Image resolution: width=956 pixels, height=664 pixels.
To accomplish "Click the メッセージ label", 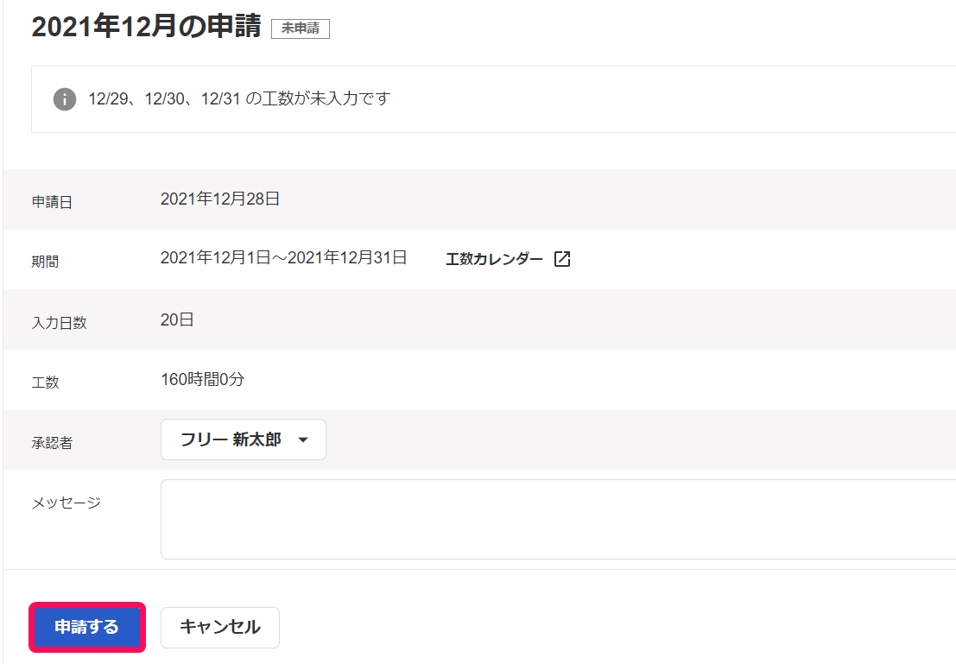I will click(x=66, y=503).
